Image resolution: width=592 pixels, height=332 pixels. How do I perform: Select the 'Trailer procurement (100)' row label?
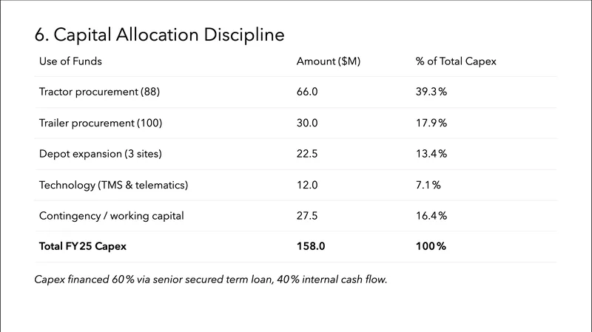[x=100, y=123]
